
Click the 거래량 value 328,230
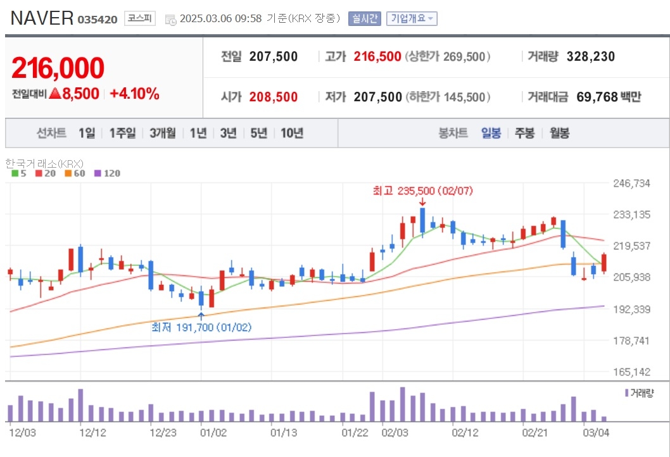click(590, 56)
